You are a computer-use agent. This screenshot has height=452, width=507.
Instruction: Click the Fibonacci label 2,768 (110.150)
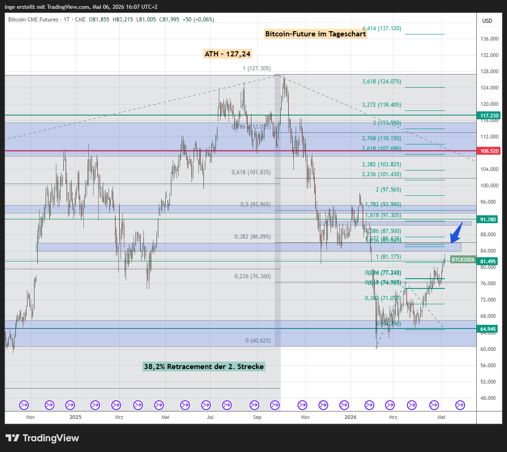click(x=382, y=138)
